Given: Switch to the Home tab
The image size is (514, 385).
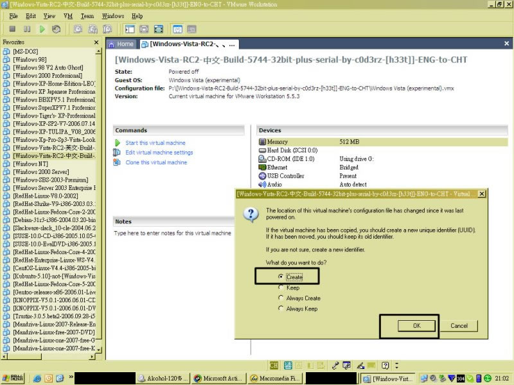Looking at the screenshot, I should click(121, 44).
